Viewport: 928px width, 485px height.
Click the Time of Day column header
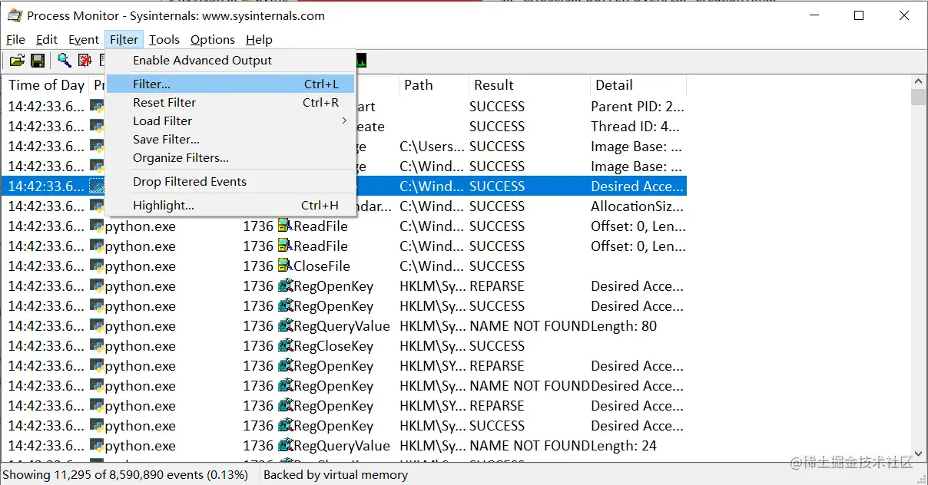46,85
